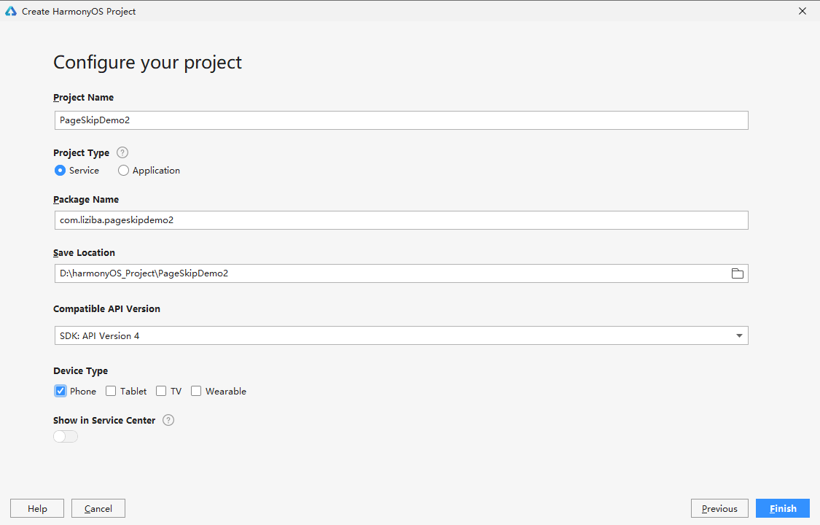The image size is (820, 525).
Task: Click the folder browse icon in Save Location
Action: tap(737, 273)
